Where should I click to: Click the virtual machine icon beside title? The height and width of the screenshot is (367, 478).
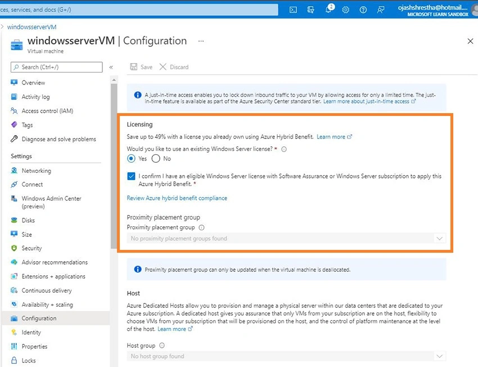point(17,44)
